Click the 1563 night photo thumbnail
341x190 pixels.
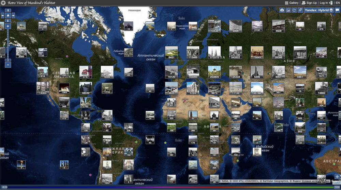pos(64,88)
